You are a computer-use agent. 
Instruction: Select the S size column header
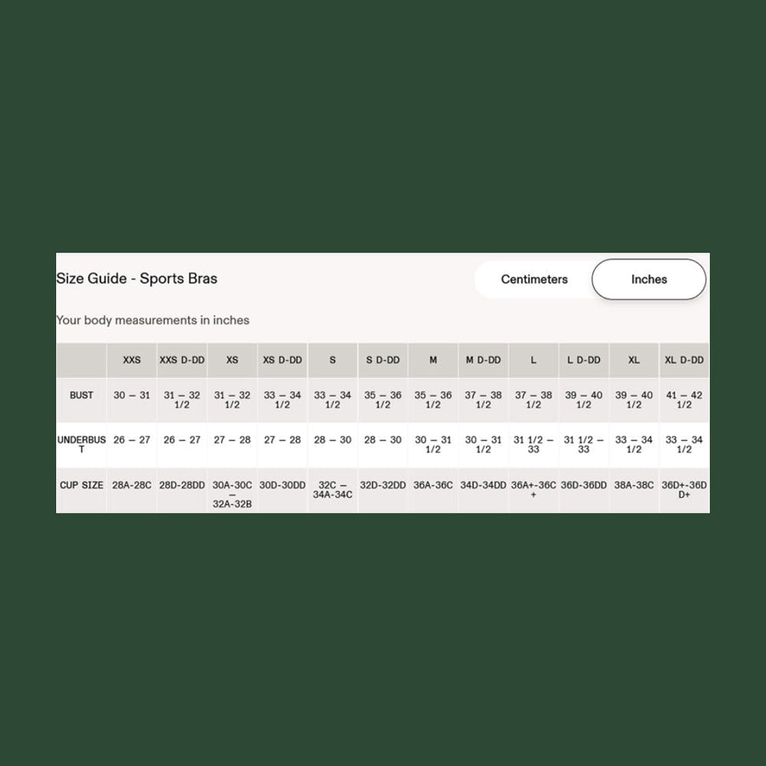tap(333, 360)
